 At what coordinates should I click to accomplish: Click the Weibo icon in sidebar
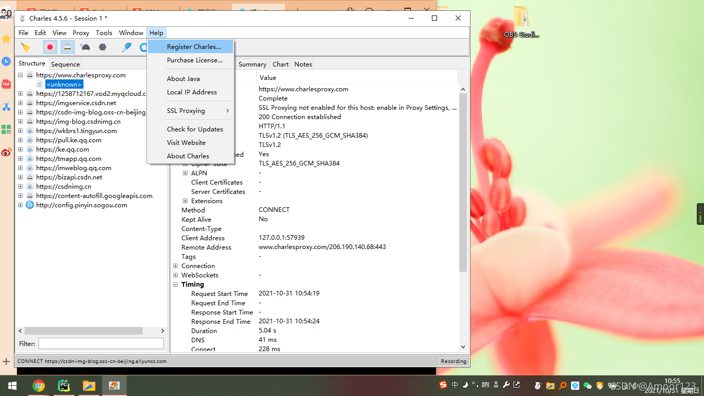pos(6,152)
